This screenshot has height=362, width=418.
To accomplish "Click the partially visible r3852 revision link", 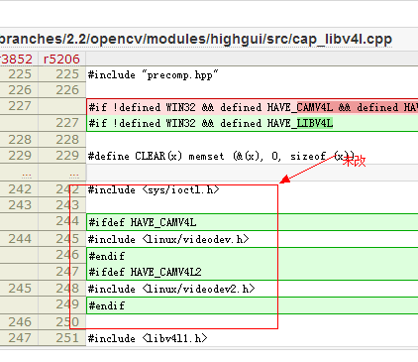I will pyautogui.click(x=16, y=60).
